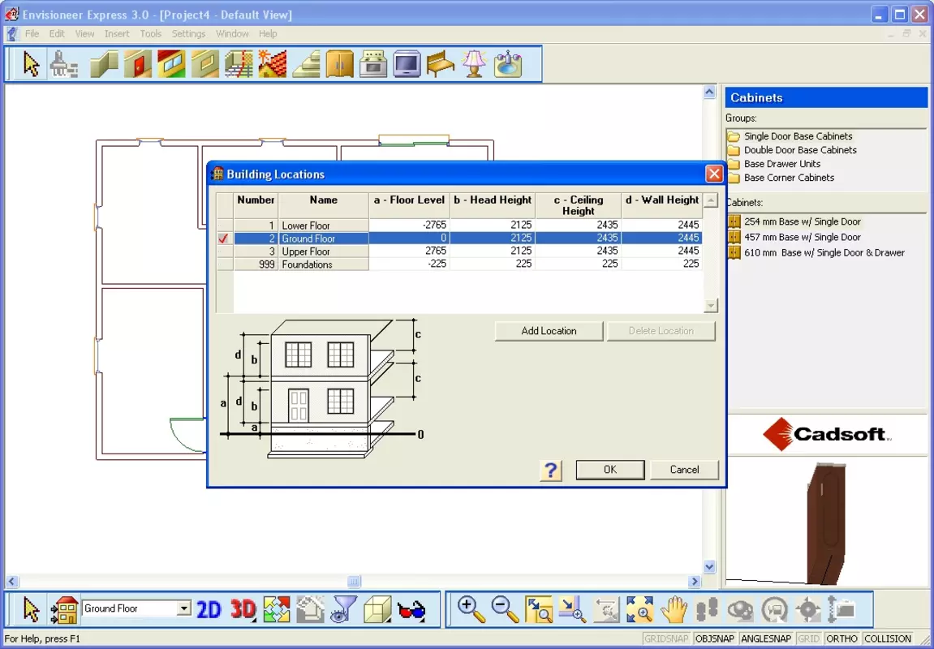Cancel the Building Locations dialog
Screen dimensions: 934x649
684,470
